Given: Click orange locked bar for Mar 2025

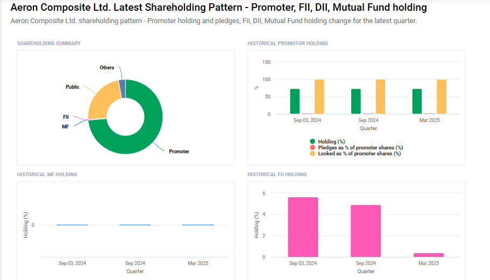Looking at the screenshot, I should point(442,97).
